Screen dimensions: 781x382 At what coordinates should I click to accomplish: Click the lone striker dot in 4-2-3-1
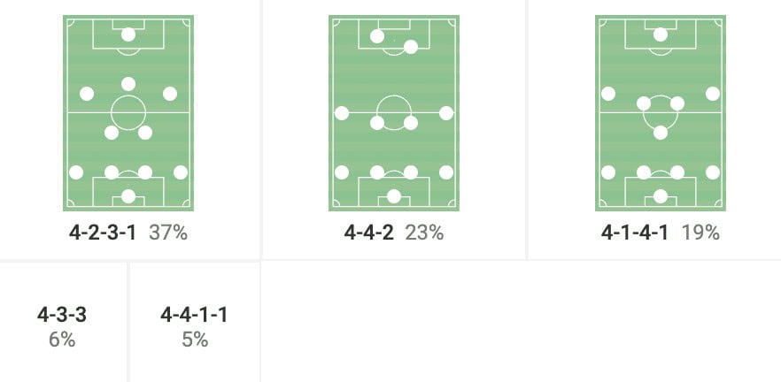click(128, 34)
